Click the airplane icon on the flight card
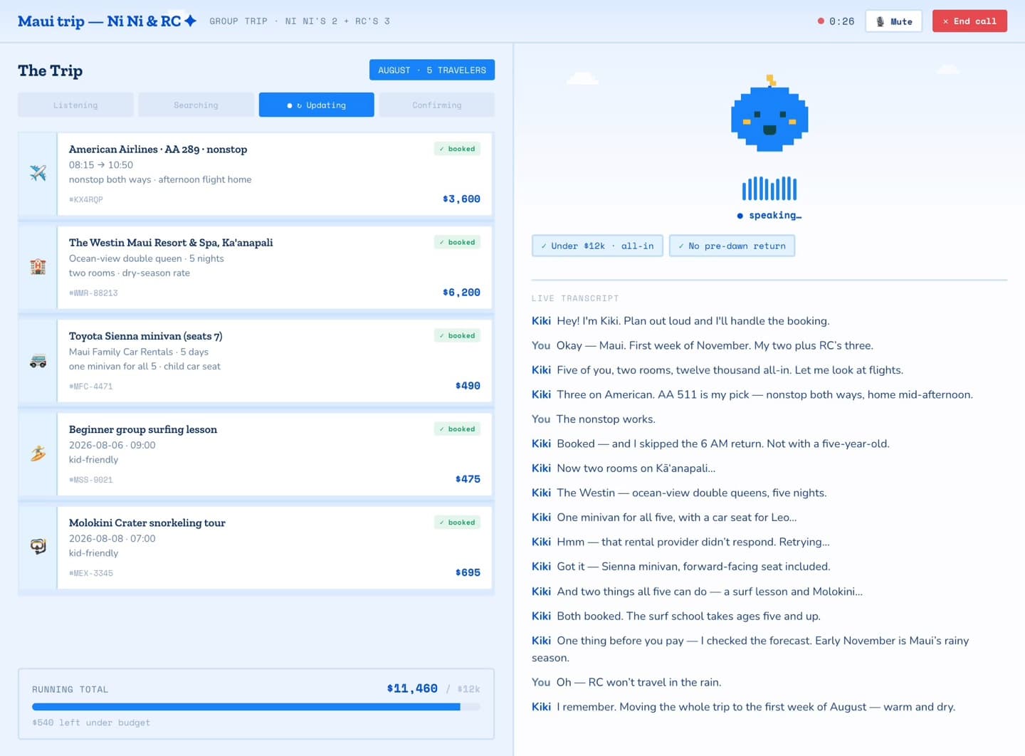The height and width of the screenshot is (756, 1025). click(38, 173)
